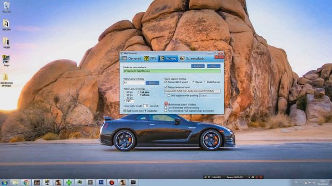Click the system tray clock
The width and height of the screenshot is (332, 186).
click(323, 182)
